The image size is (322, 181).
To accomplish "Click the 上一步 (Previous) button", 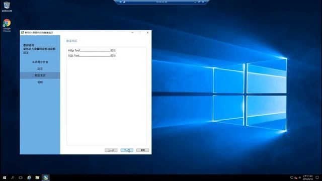I will click(x=111, y=150).
